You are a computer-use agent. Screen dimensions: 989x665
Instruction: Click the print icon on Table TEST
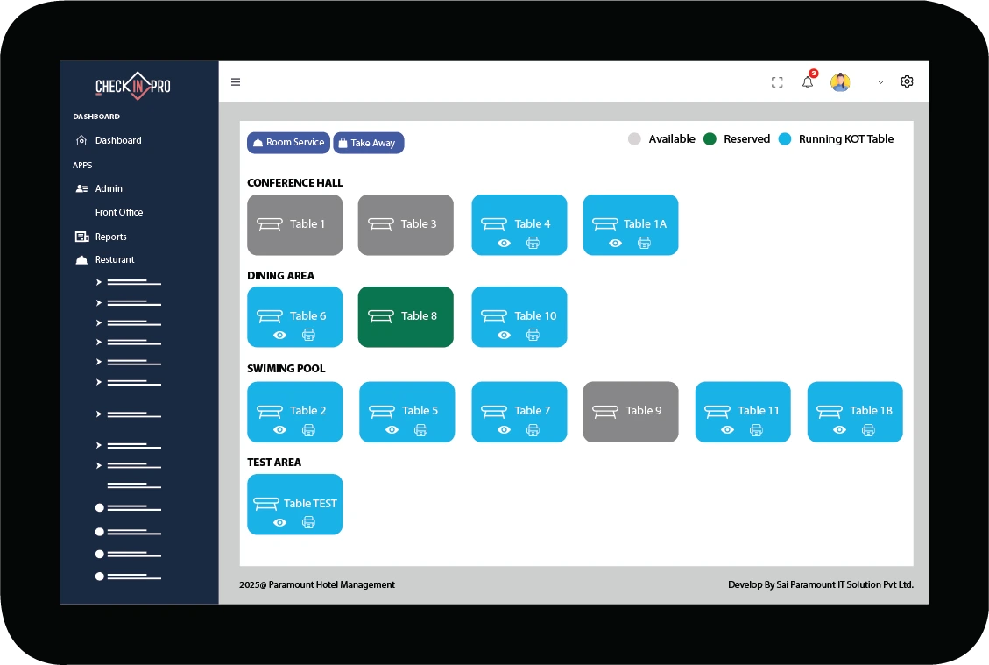click(x=308, y=522)
